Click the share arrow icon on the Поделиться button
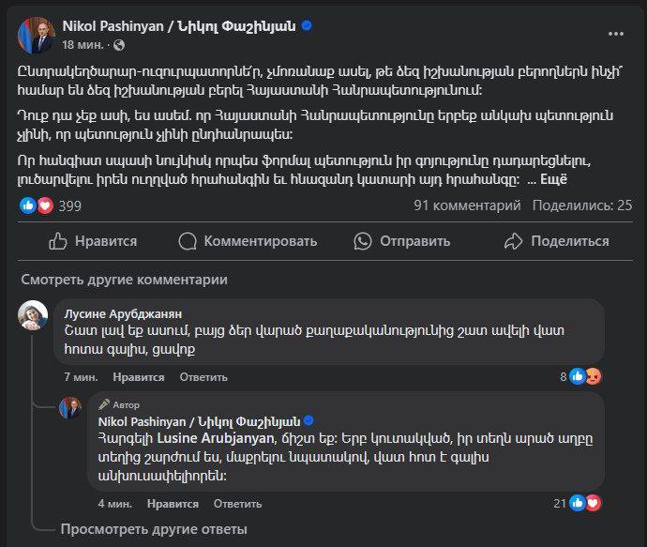This screenshot has height=547, width=647. click(x=512, y=241)
